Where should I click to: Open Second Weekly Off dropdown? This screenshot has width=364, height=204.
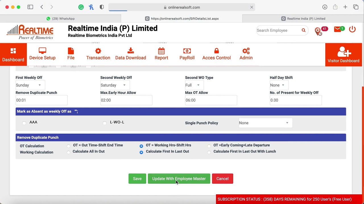point(115,85)
